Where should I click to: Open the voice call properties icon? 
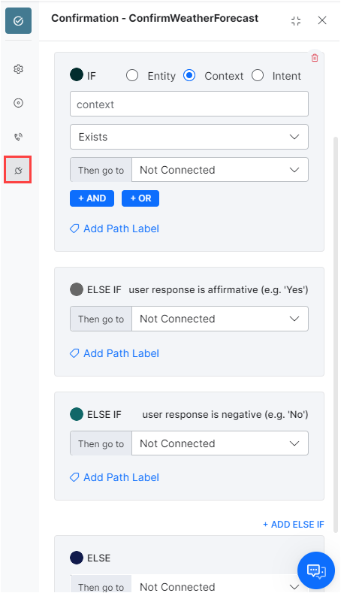[18, 137]
